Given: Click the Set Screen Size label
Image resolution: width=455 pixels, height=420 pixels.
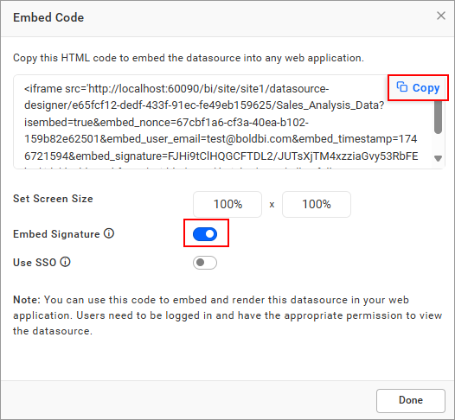Looking at the screenshot, I should pyautogui.click(x=53, y=199).
